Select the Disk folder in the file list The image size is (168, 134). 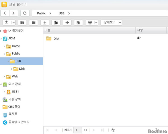point(56,39)
